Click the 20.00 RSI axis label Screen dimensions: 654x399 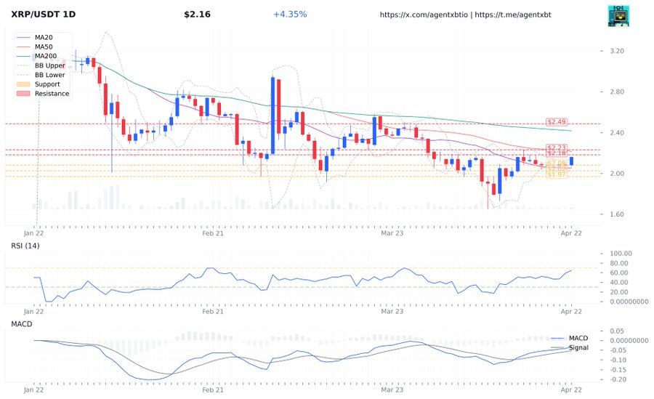click(619, 292)
